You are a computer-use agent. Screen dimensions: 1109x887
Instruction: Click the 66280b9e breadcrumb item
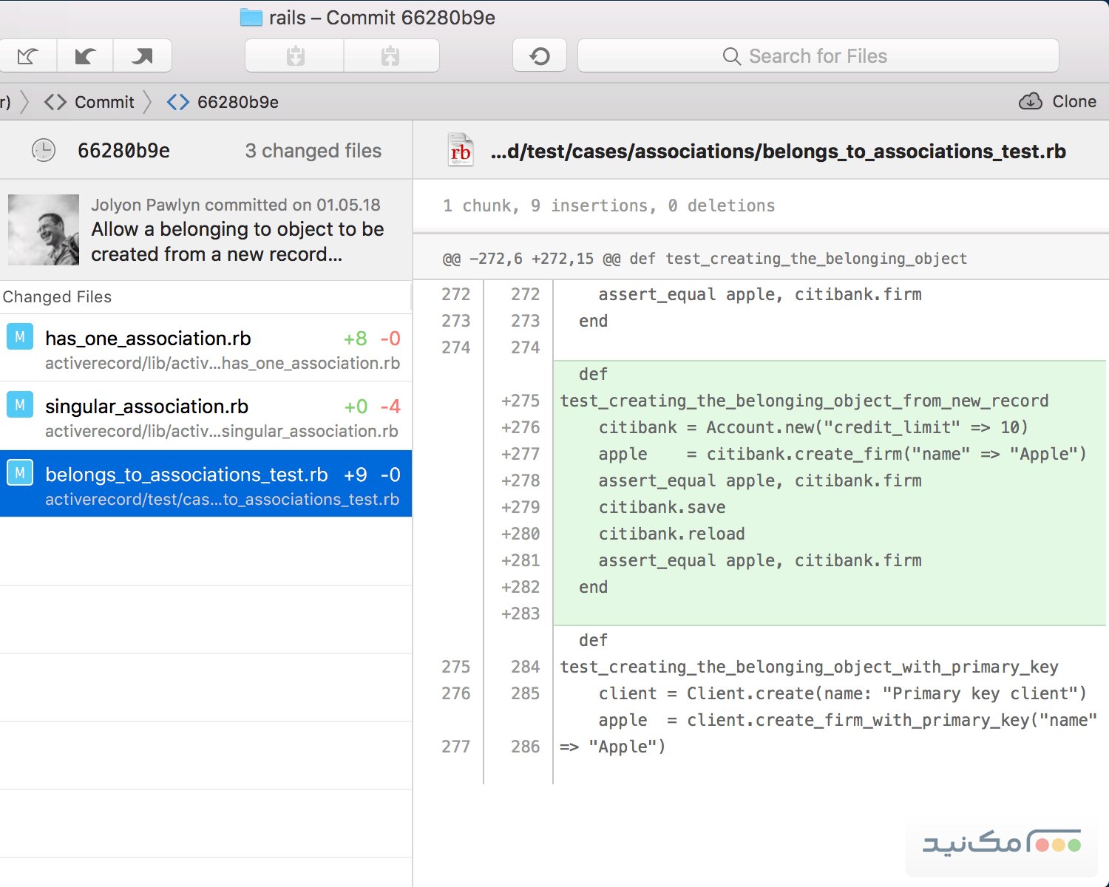tap(237, 102)
